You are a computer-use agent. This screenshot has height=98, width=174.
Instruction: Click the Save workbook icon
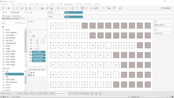point(22,8)
